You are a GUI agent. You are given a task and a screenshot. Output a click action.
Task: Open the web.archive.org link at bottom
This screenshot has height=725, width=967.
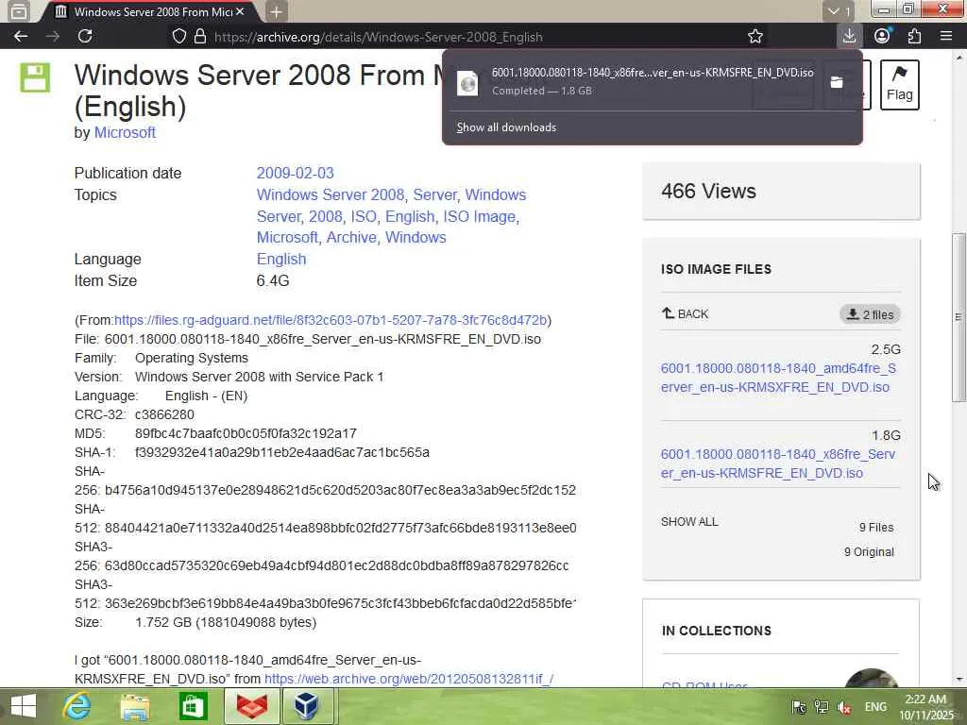tap(409, 679)
